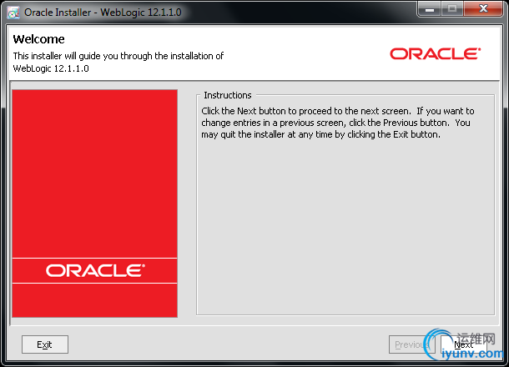Click the "Click the Next button to proceed" instruction line
Screen dimensions: 509x367
tap(338, 111)
